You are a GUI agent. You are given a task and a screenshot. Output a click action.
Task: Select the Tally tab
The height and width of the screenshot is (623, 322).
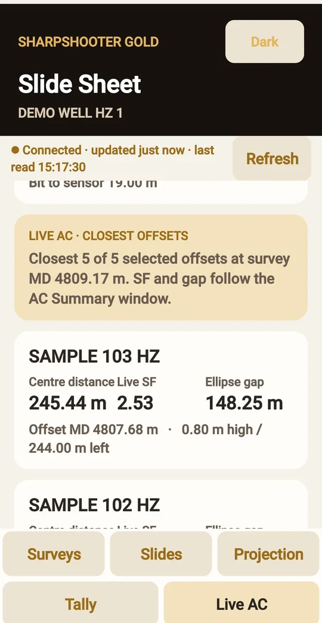pyautogui.click(x=80, y=604)
